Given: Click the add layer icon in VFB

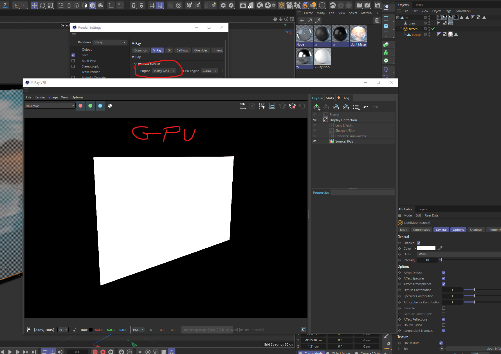Looking at the screenshot, I should (x=317, y=107).
